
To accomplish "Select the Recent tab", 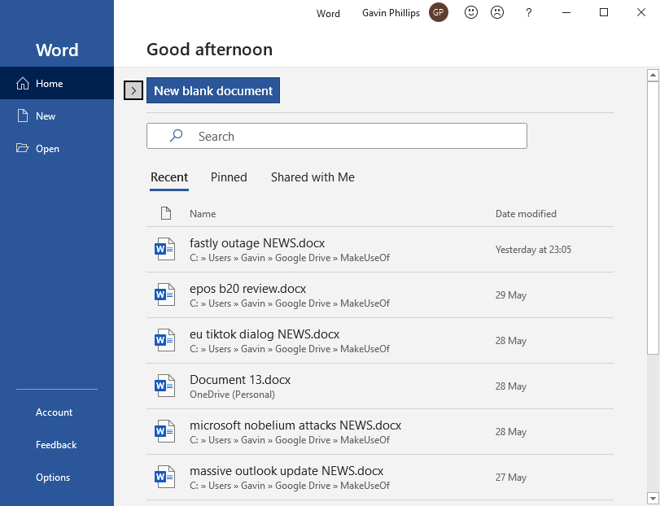I will pos(169,177).
